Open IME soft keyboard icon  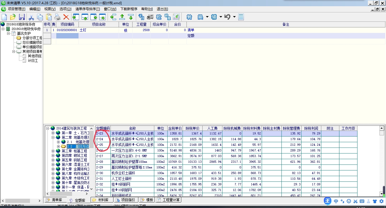pyautogui.click(x=362, y=201)
